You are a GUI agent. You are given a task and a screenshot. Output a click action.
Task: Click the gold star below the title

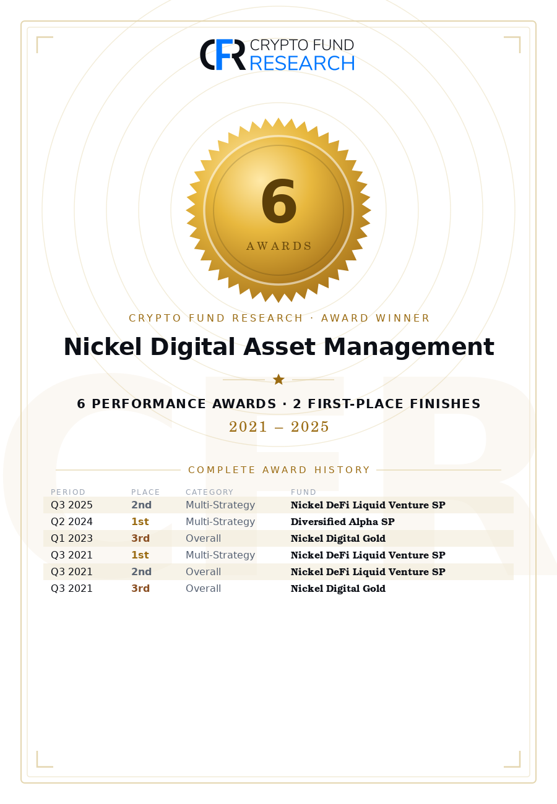coord(278,379)
